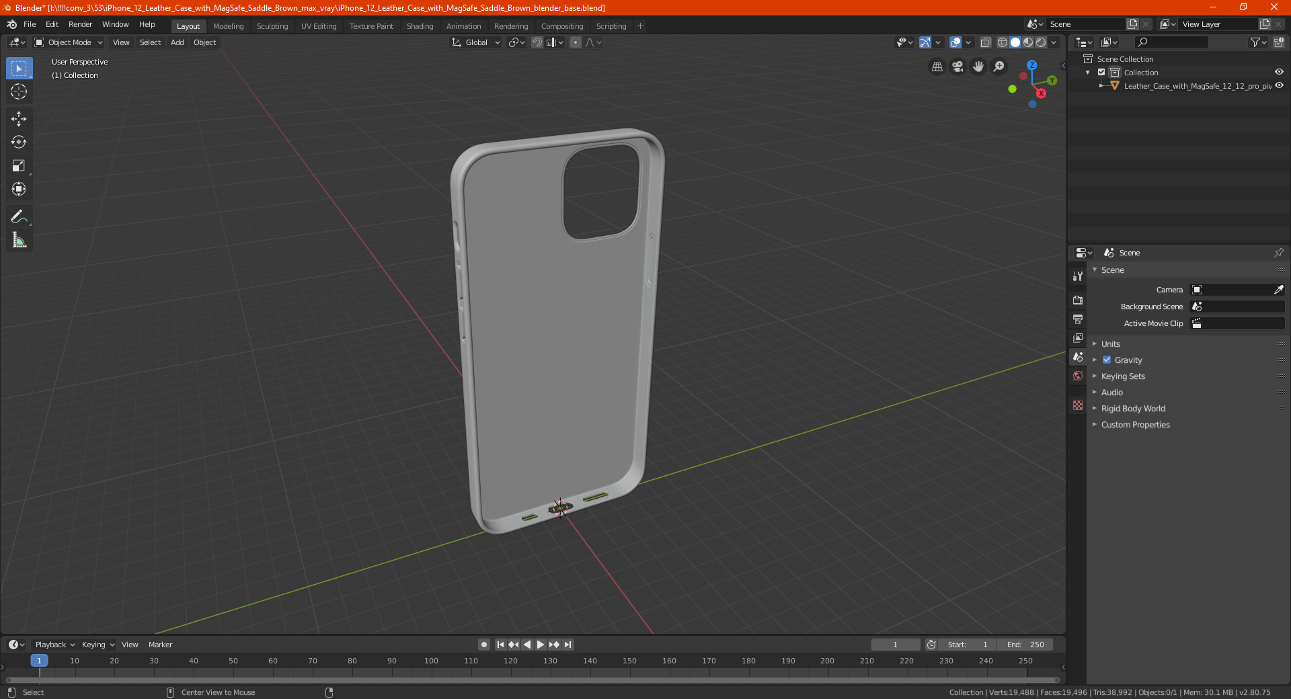Hide the Collection with eye icon
The width and height of the screenshot is (1291, 699).
[1279, 72]
